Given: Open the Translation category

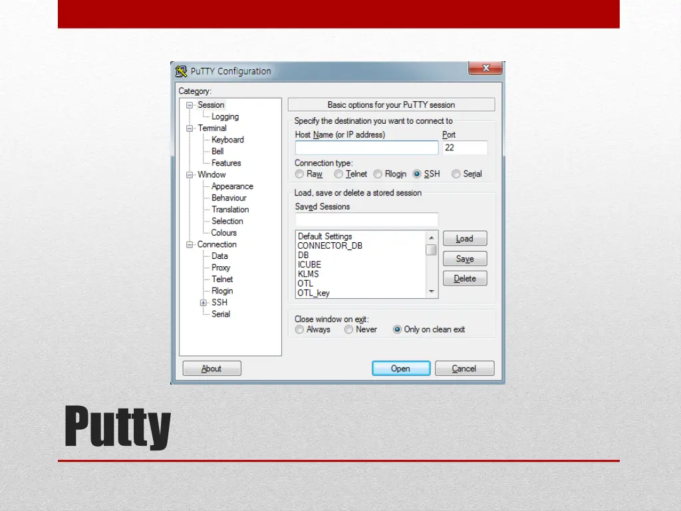Looking at the screenshot, I should tap(230, 210).
